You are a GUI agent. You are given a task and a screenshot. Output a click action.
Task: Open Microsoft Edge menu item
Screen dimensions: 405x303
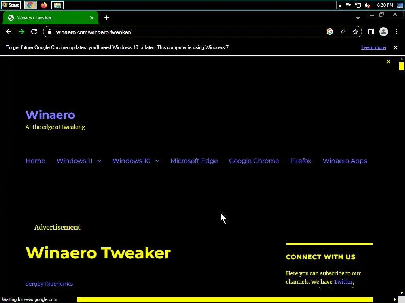pyautogui.click(x=194, y=161)
